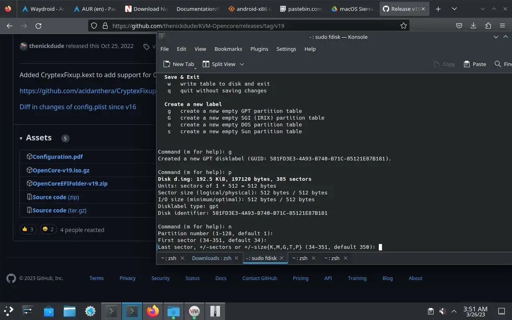
Task: Download OpenCore-v19.iso.gz asset
Action: pyautogui.click(x=61, y=170)
